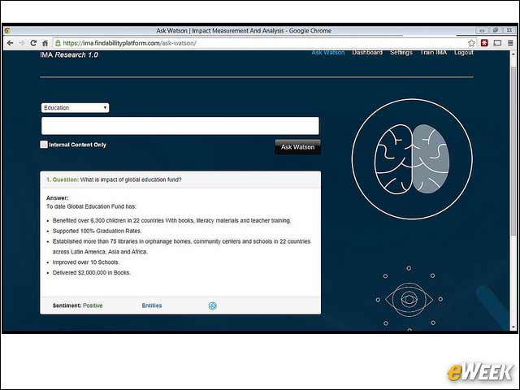Click the IMA Research 1.0 logo text
This screenshot has width=520, height=390.
pyautogui.click(x=69, y=55)
